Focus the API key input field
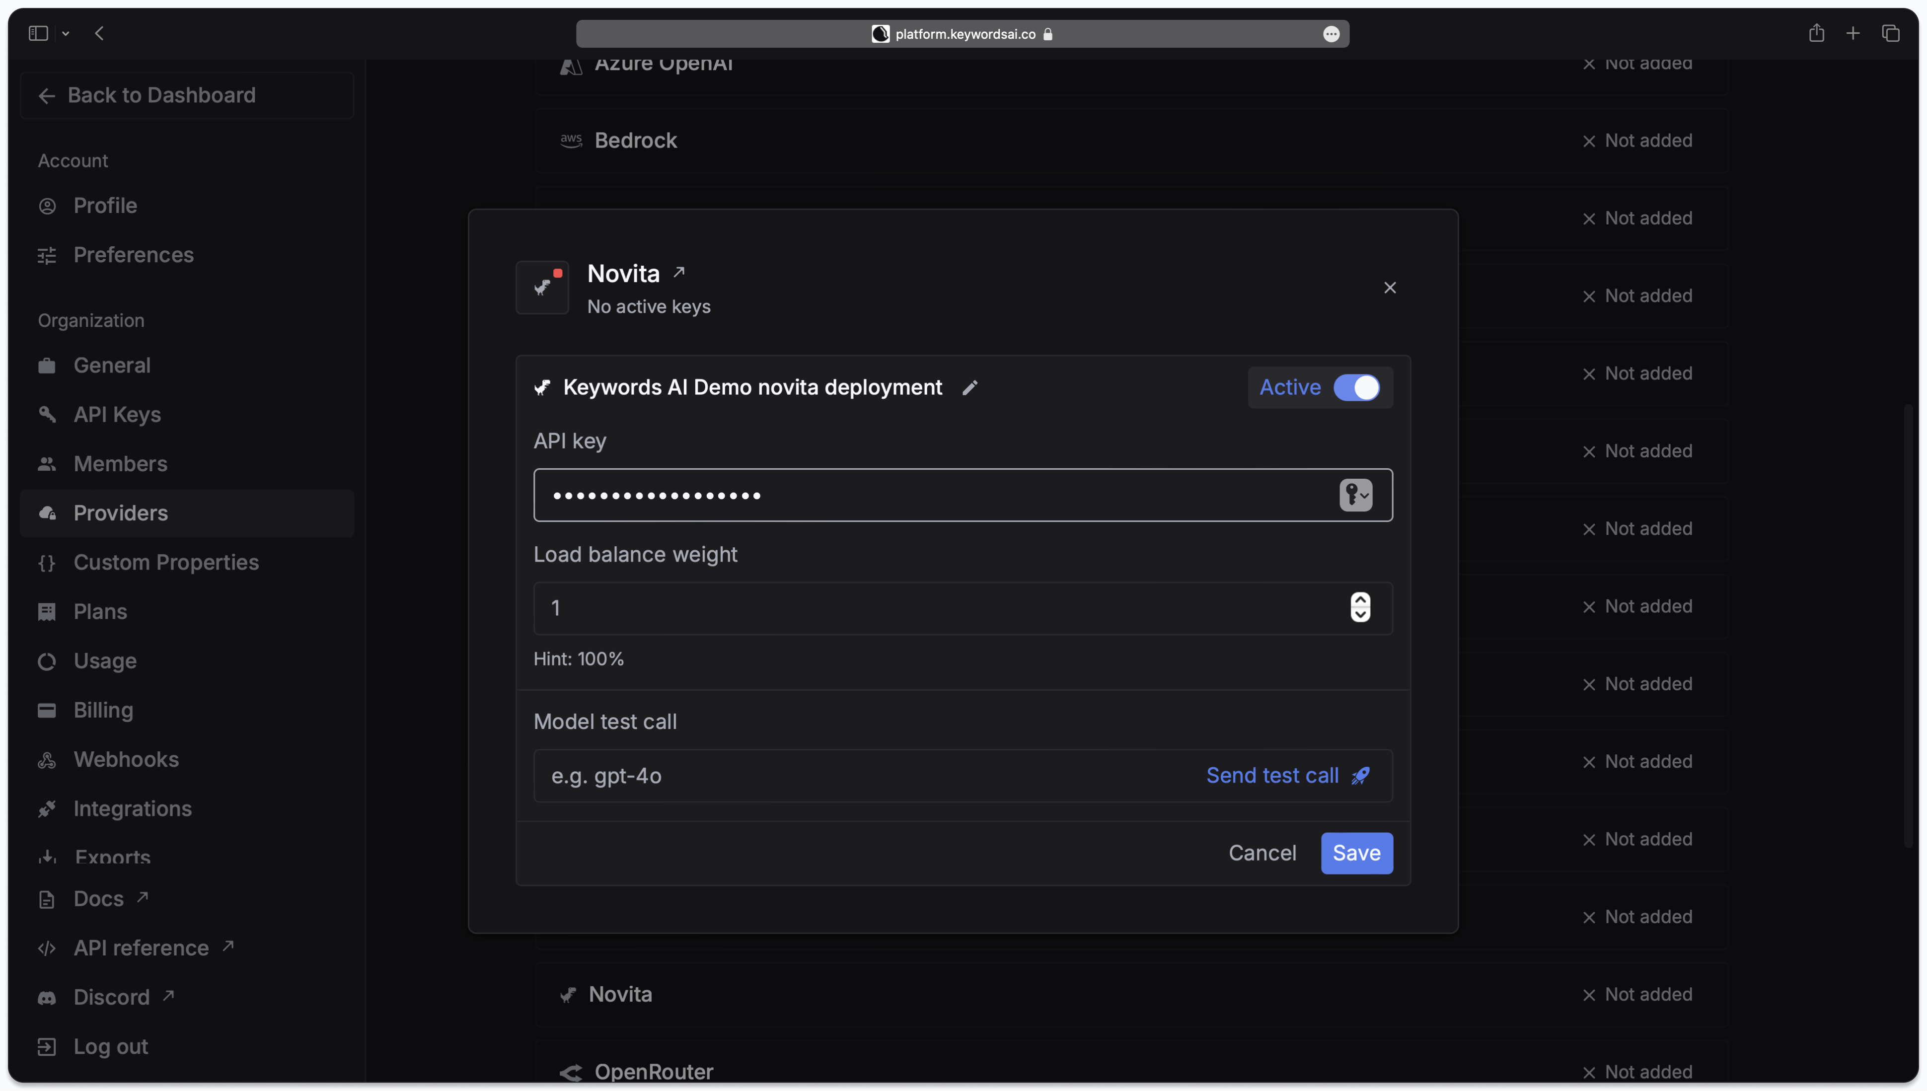Image resolution: width=1927 pixels, height=1091 pixels. (963, 495)
